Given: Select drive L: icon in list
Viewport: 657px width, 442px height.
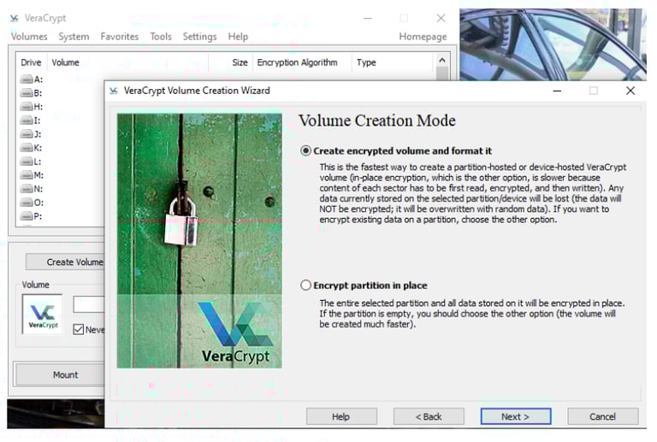Looking at the screenshot, I should coord(27,162).
